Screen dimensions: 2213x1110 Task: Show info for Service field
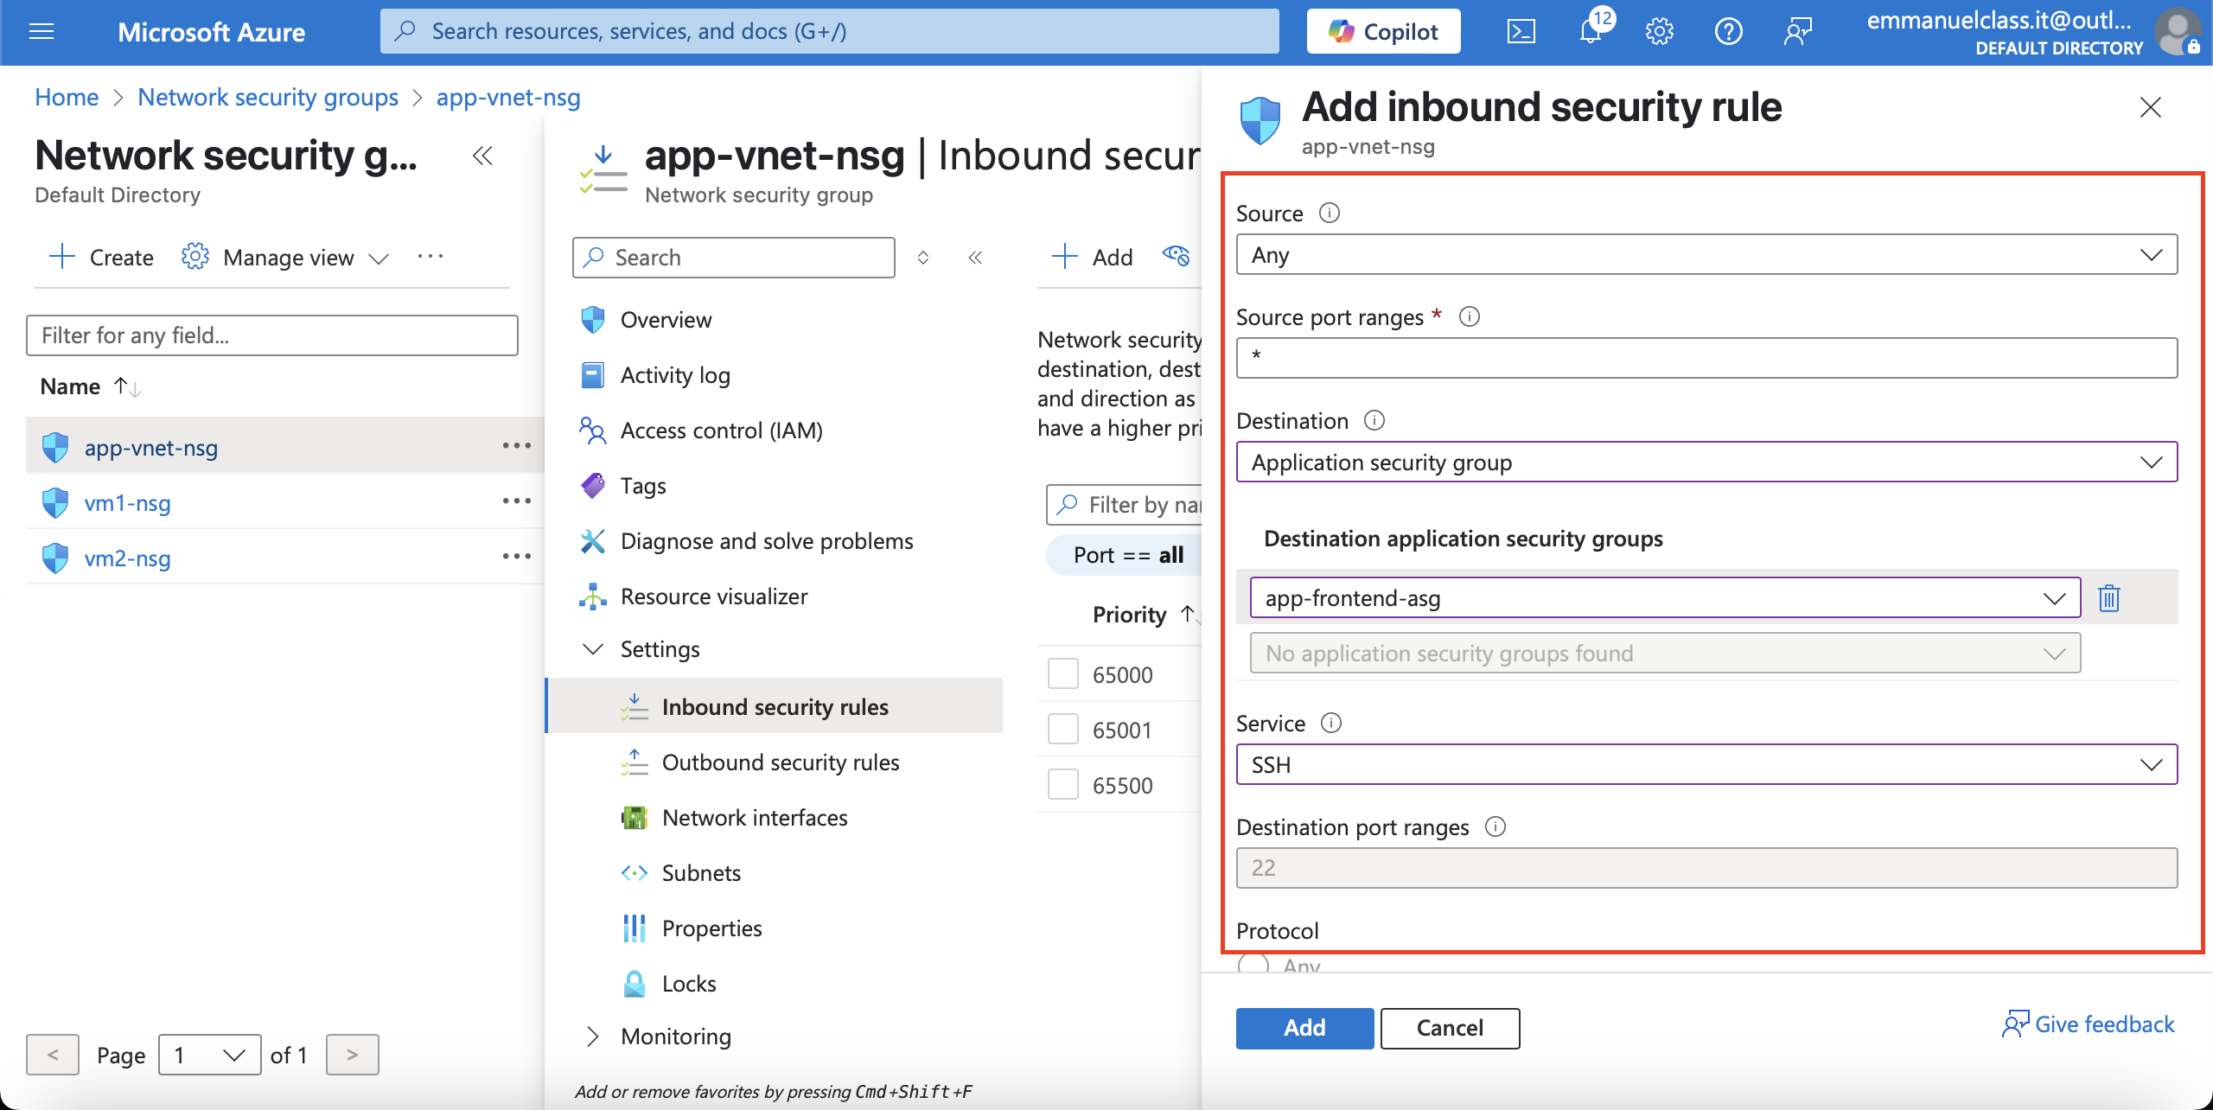point(1331,723)
